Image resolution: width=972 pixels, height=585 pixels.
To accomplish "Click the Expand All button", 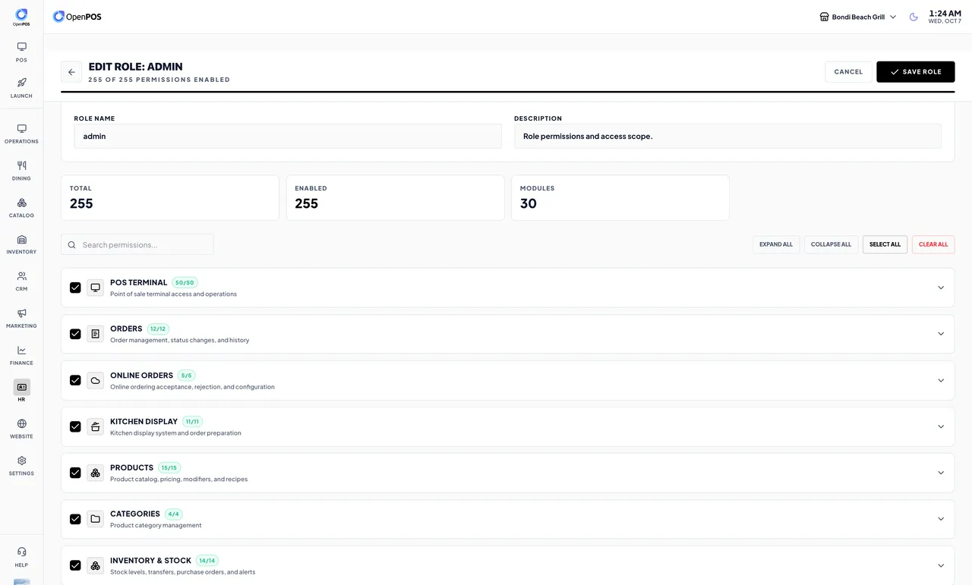I will (x=776, y=244).
